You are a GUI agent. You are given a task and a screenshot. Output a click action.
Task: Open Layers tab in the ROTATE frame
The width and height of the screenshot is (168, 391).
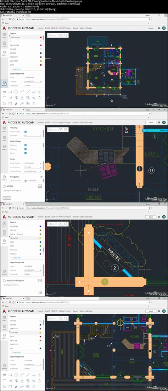(4, 148)
